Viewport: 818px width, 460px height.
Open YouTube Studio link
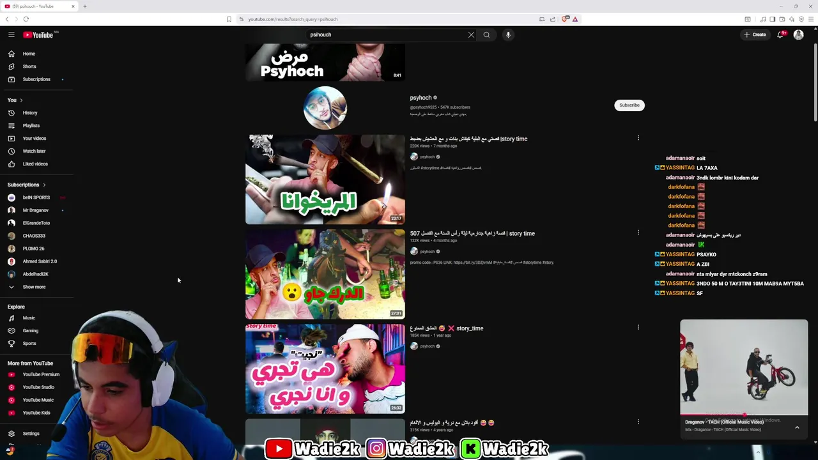tap(37, 387)
